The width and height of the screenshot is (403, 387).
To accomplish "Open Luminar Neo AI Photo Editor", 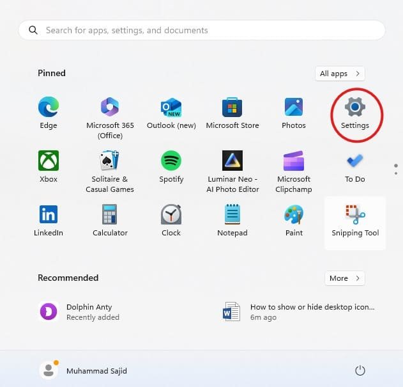I will [232, 171].
